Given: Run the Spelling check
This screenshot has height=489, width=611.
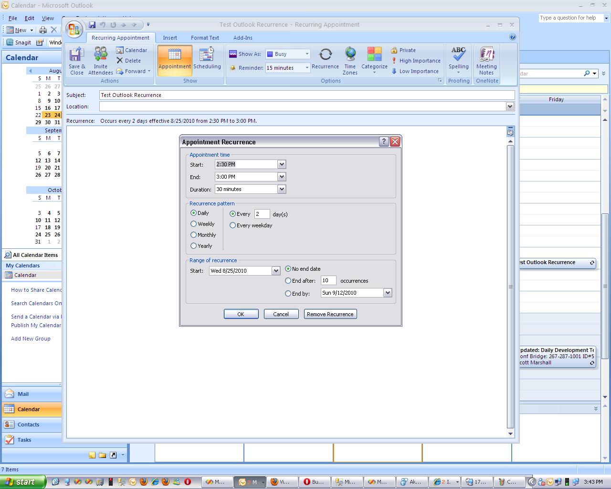Looking at the screenshot, I should [459, 61].
